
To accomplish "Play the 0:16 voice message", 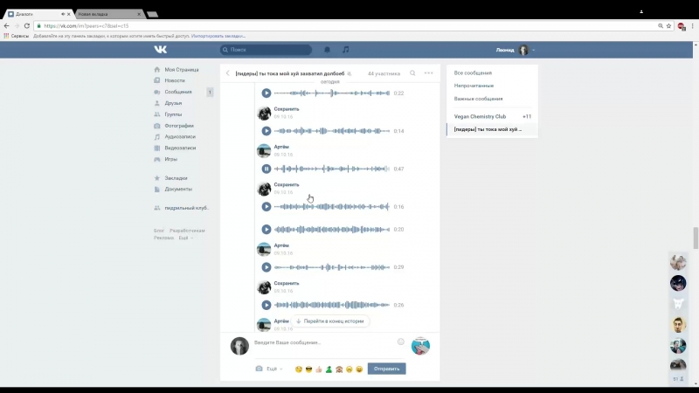I will coord(266,207).
